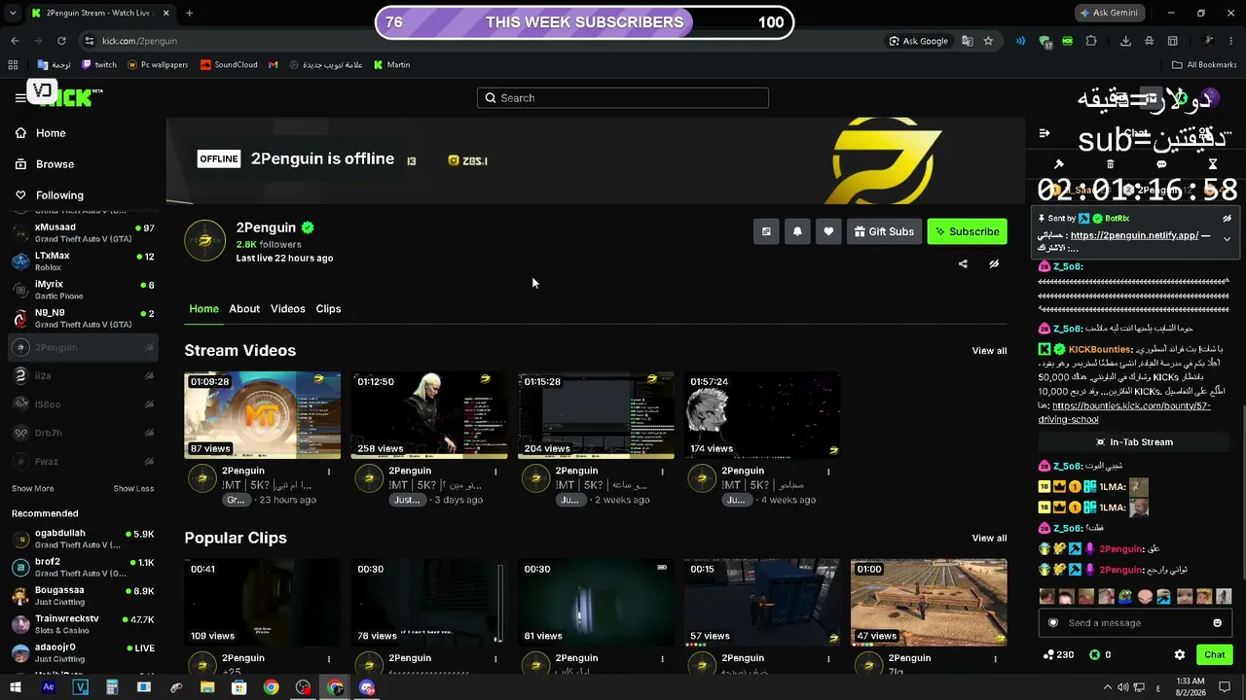Viewport: 1246px width, 700px height.
Task: Open options menu for the 4 weeks ago video
Action: (828, 472)
